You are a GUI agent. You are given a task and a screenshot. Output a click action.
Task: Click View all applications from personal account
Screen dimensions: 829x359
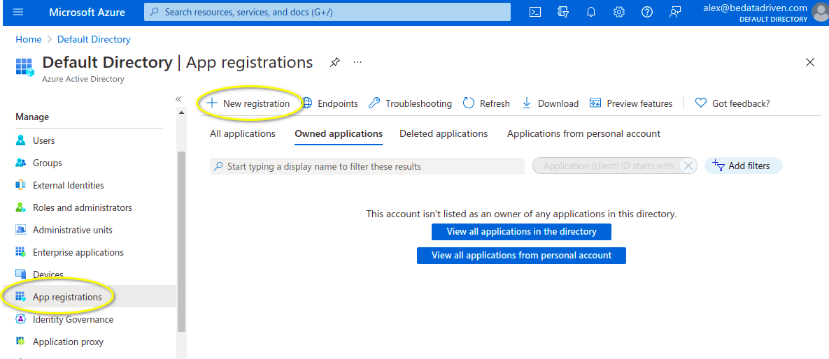coord(521,256)
